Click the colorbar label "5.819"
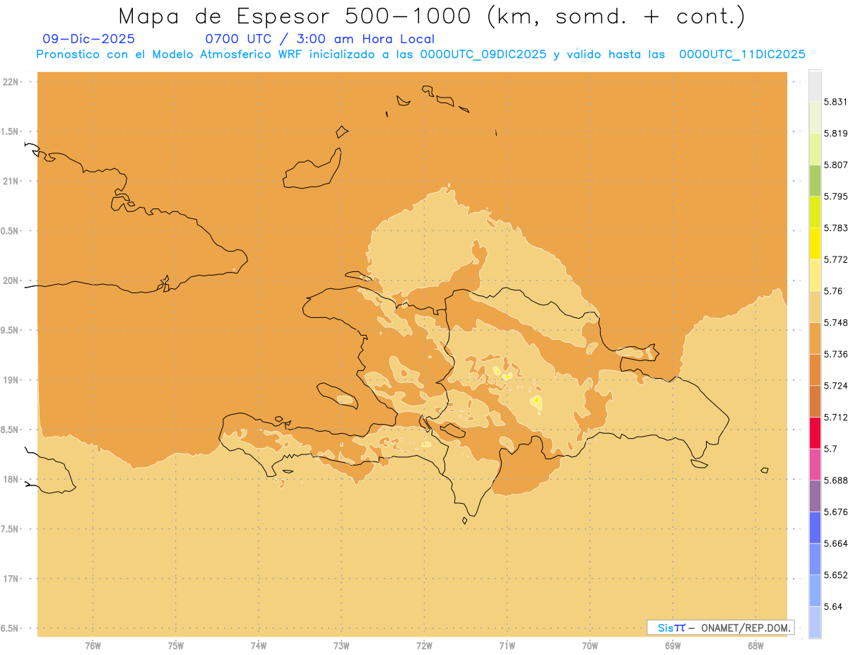 (x=836, y=134)
